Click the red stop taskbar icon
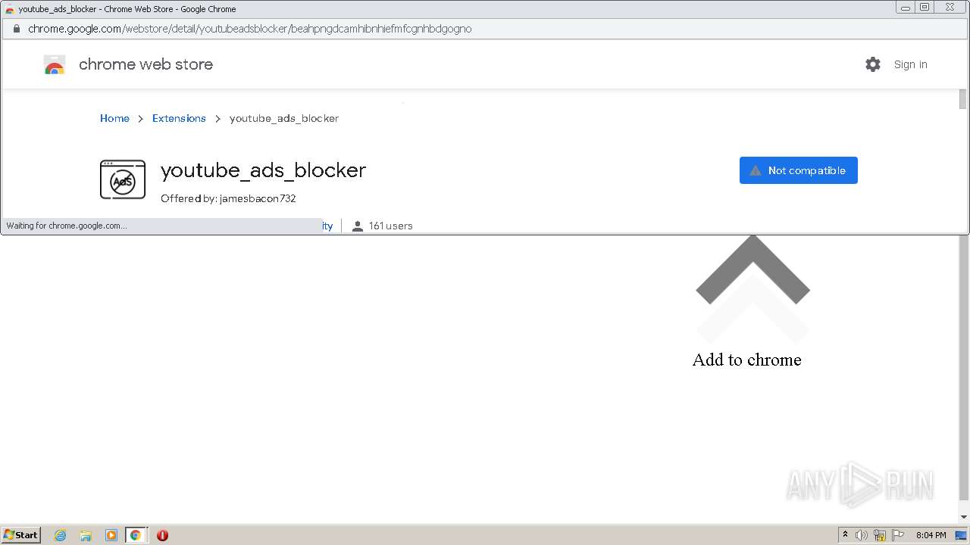The width and height of the screenshot is (970, 545). tap(162, 535)
